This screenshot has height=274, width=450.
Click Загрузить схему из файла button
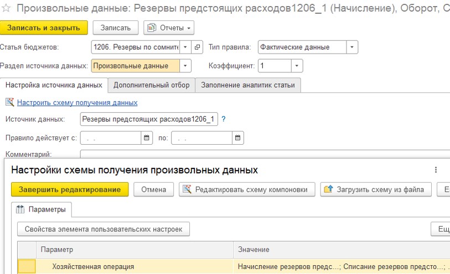(x=376, y=189)
